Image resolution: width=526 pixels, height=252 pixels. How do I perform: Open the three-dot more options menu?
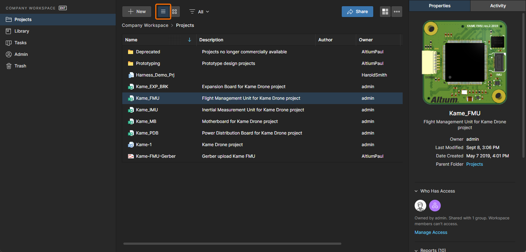click(x=397, y=12)
